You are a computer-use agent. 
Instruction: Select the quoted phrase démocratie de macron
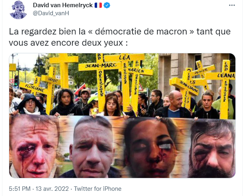[x=141, y=31]
